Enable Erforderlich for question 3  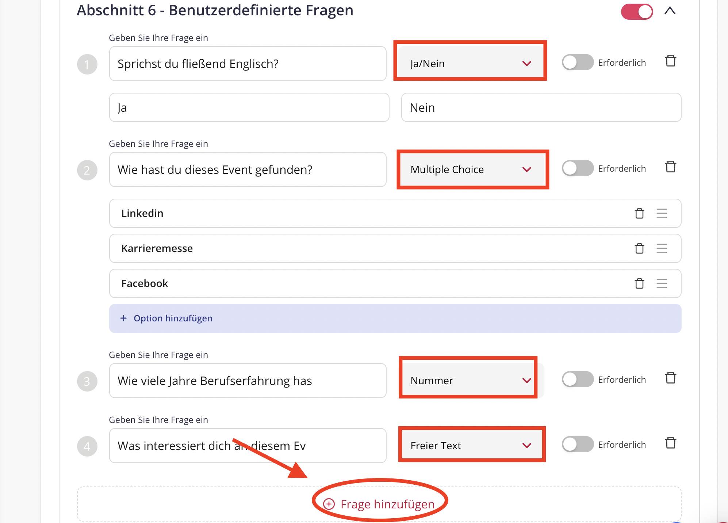[578, 379]
